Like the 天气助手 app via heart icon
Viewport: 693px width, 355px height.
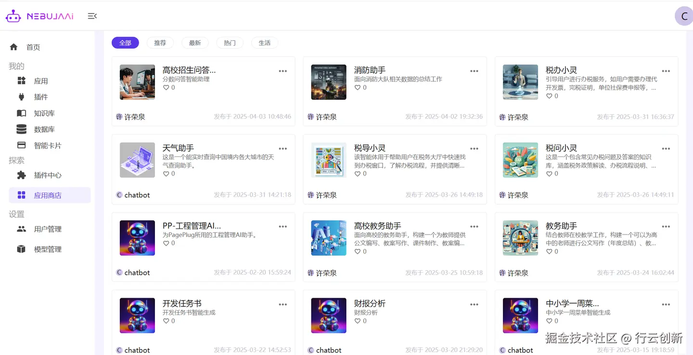click(x=166, y=173)
